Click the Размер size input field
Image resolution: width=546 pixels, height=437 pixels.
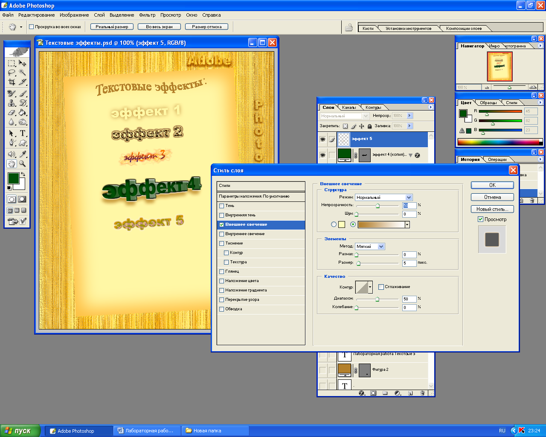pyautogui.click(x=409, y=263)
